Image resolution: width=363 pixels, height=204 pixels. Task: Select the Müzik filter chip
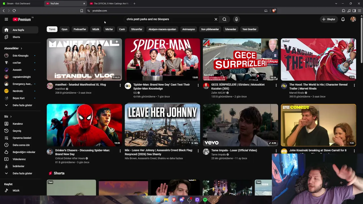click(x=96, y=29)
